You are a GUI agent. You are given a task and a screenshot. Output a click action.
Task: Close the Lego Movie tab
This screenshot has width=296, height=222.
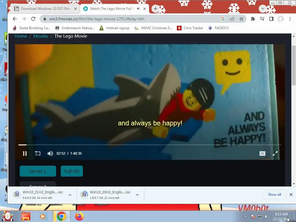(x=145, y=9)
